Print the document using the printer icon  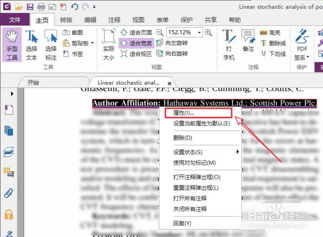point(41,7)
